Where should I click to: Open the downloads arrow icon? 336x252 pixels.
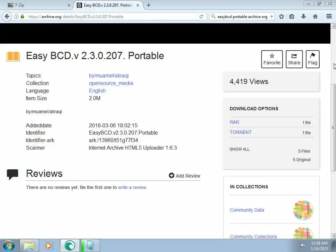(304, 16)
